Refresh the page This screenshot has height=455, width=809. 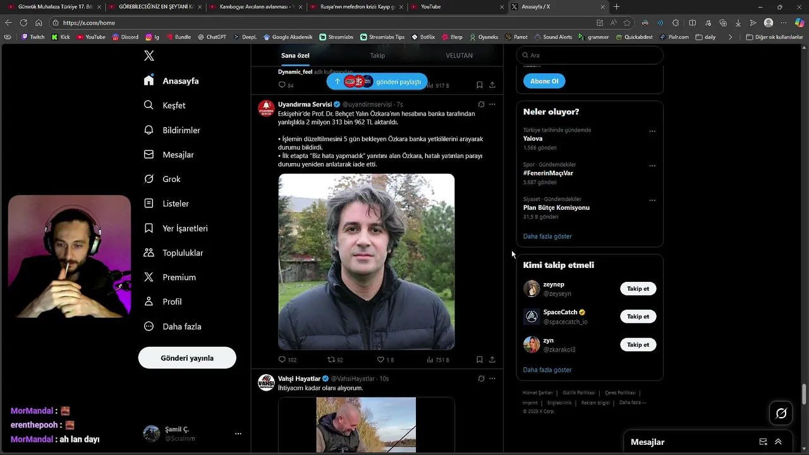[x=23, y=23]
